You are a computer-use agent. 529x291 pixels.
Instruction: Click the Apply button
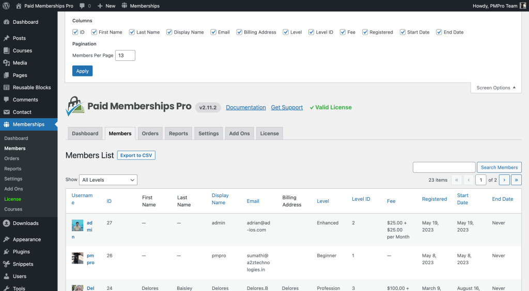pos(82,71)
